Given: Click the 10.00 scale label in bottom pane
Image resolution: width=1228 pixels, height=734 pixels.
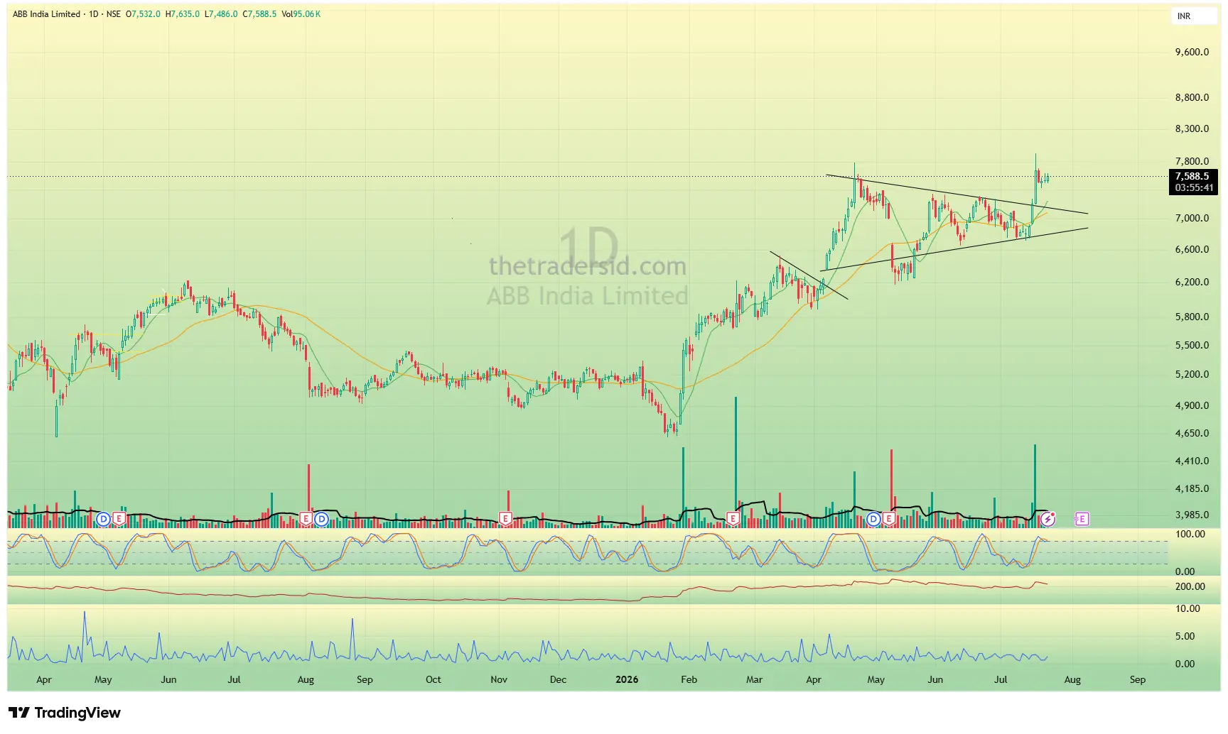Looking at the screenshot, I should (x=1187, y=608).
